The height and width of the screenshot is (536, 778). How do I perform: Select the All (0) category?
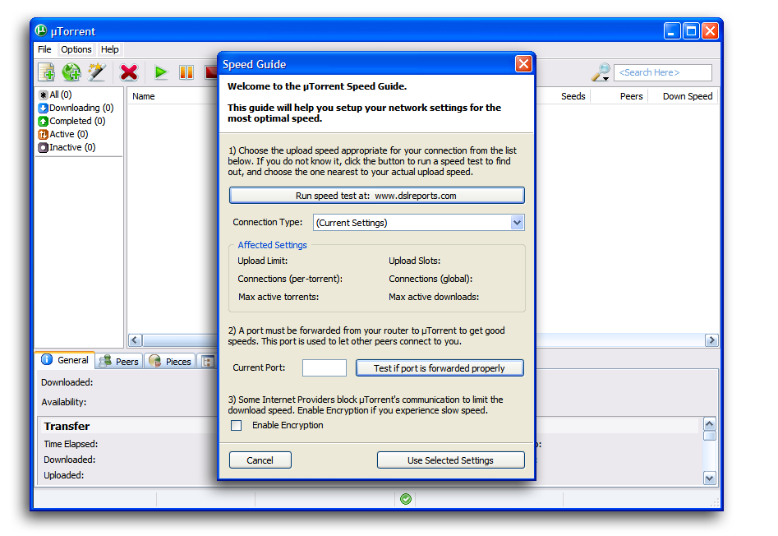click(55, 95)
